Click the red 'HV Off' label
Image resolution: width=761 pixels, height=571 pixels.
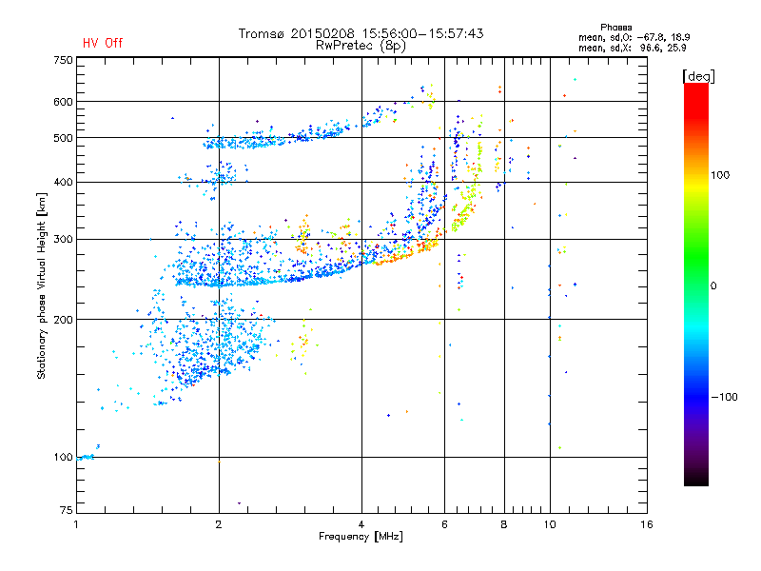coord(103,43)
